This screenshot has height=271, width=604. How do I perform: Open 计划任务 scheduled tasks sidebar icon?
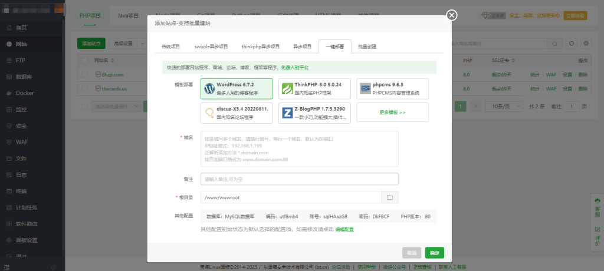[9, 207]
